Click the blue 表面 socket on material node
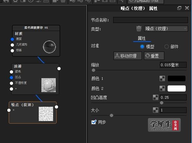The height and width of the screenshot is (143, 192). click(x=12, y=39)
